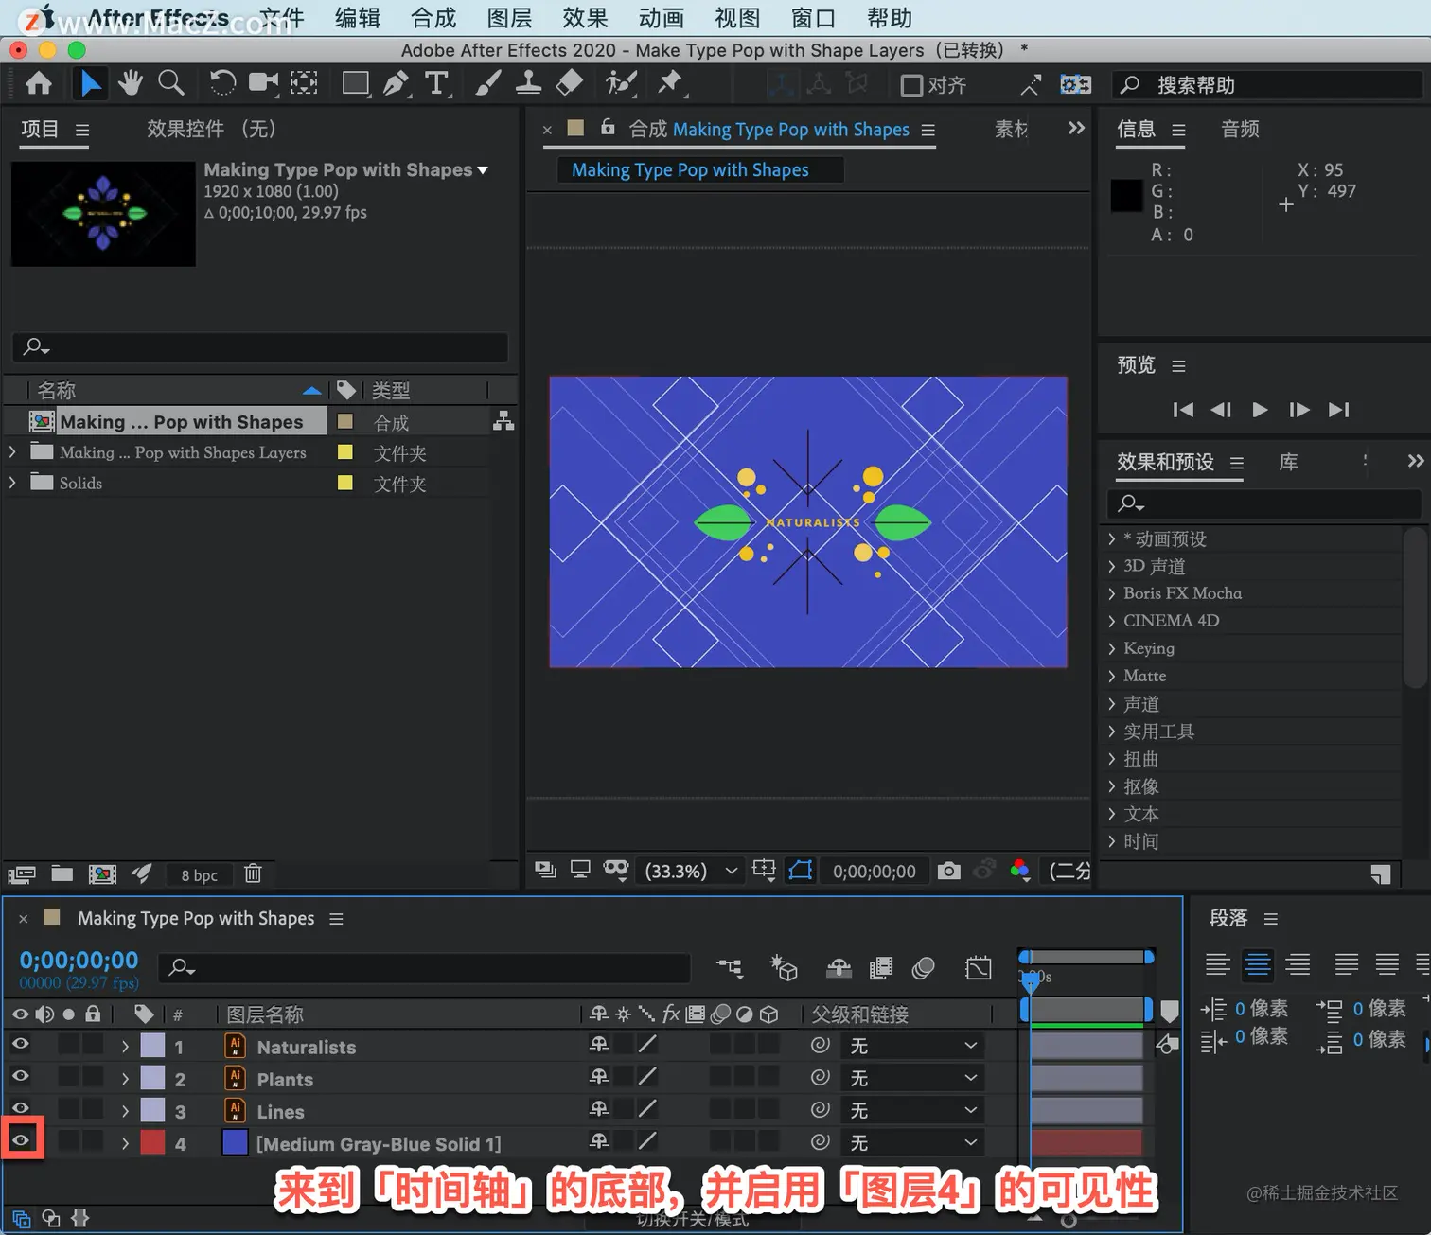
Task: Expand the Keying effects category
Action: [x=1111, y=648]
